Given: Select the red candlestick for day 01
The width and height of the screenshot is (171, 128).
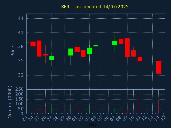Looking at the screenshot, I should tap(77, 49).
